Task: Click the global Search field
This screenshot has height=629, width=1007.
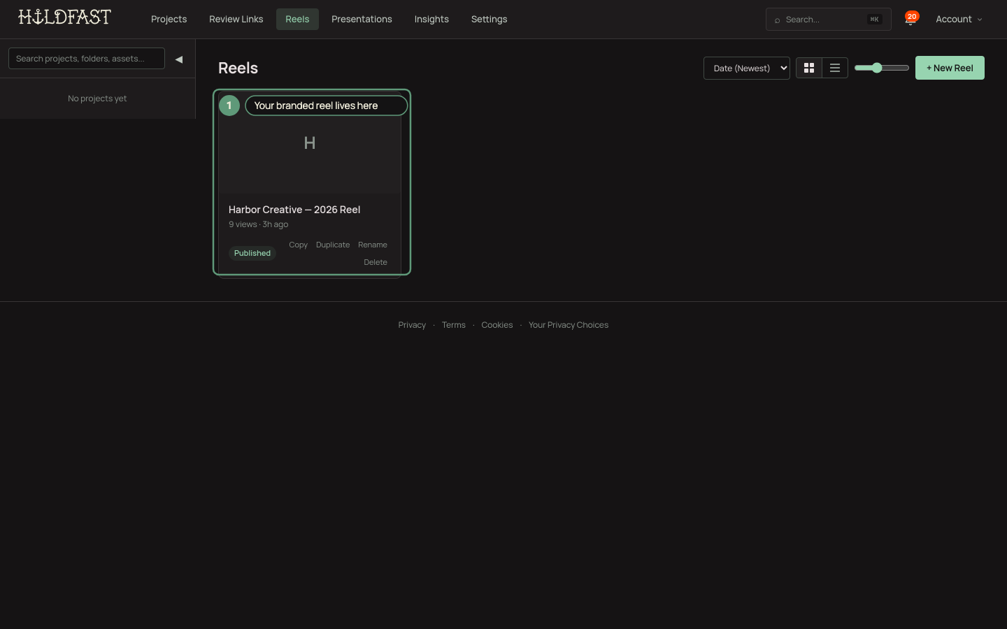Action: (828, 19)
